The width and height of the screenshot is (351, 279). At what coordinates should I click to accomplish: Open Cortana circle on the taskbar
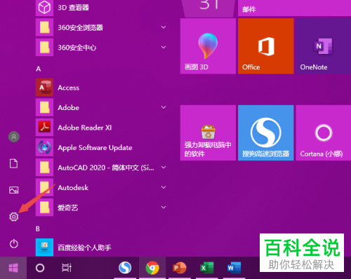coord(40,268)
